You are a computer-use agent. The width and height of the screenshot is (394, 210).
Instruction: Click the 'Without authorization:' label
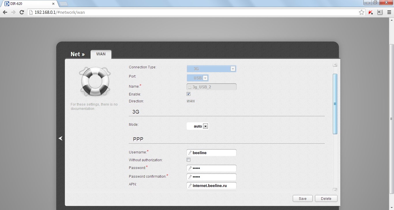coord(146,160)
